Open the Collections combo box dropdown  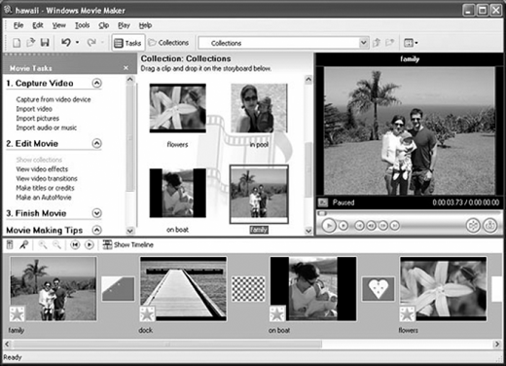coord(364,43)
